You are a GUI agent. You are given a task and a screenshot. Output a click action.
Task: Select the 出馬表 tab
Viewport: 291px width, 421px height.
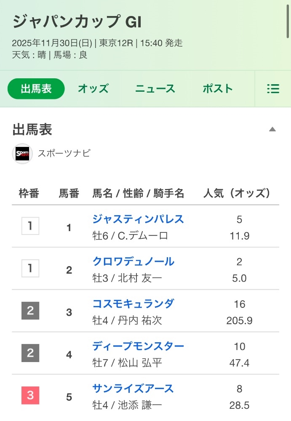point(36,89)
